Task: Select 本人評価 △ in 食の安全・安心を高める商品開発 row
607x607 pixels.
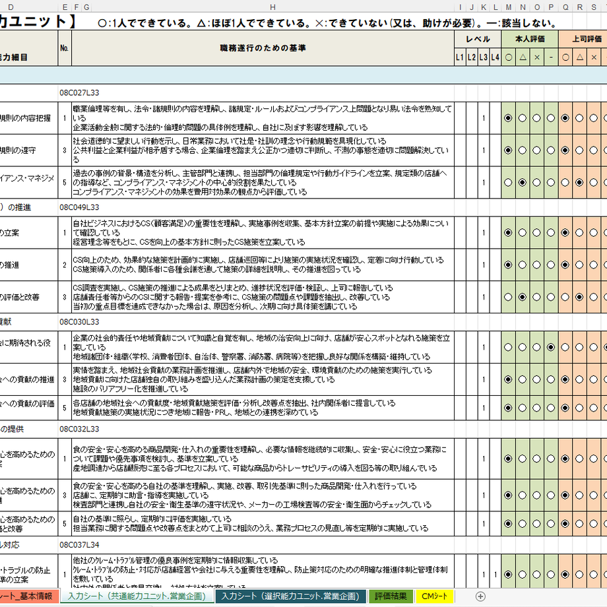Action: click(x=523, y=459)
